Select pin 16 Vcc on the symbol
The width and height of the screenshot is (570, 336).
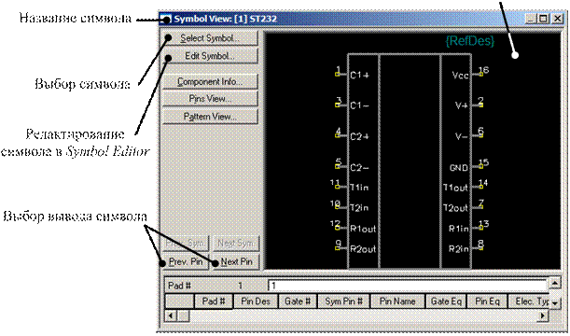pyautogui.click(x=481, y=74)
